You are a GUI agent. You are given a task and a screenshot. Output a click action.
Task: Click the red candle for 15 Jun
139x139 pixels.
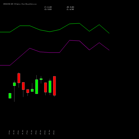point(19,78)
